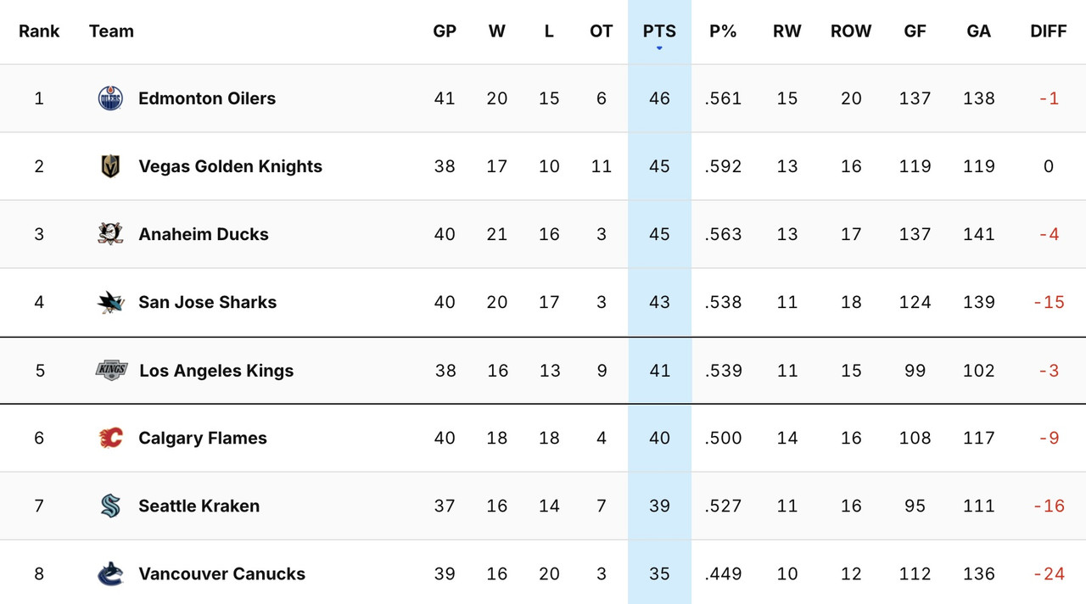Toggle the PTS sort direction arrow
Image resolution: width=1086 pixels, height=604 pixels.
pos(659,48)
